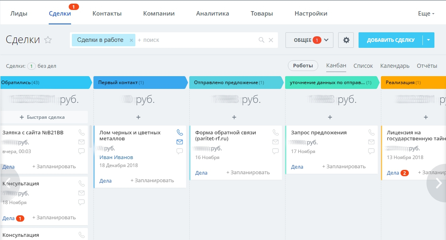Click the 'Добавить сделку' button
The width and height of the screenshot is (446, 240).
coord(390,40)
